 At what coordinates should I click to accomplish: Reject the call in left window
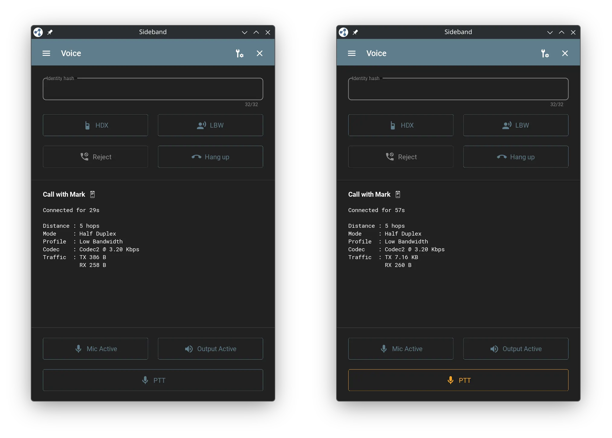point(95,157)
